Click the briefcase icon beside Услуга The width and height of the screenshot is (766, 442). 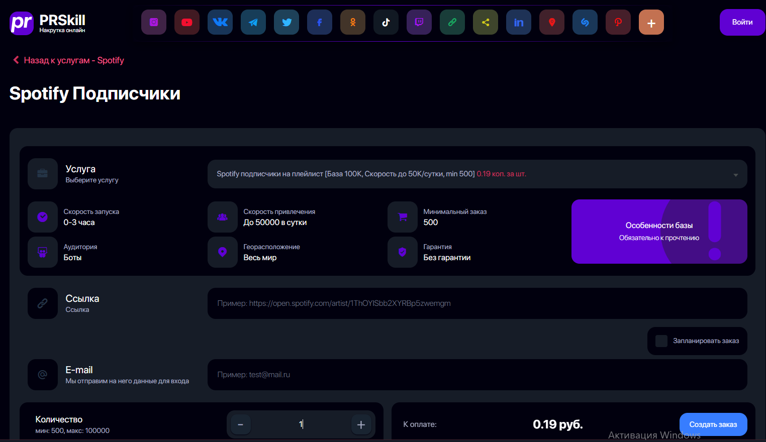pos(43,174)
